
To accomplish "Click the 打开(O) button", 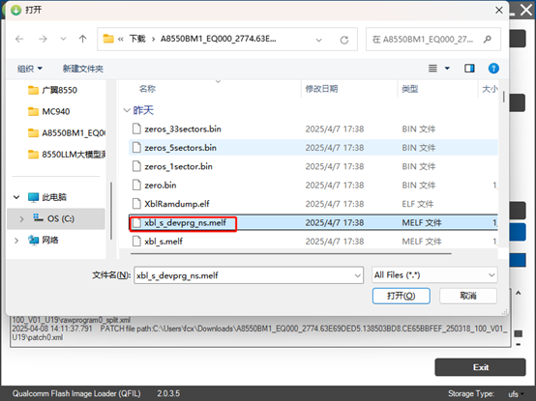I will pos(401,296).
